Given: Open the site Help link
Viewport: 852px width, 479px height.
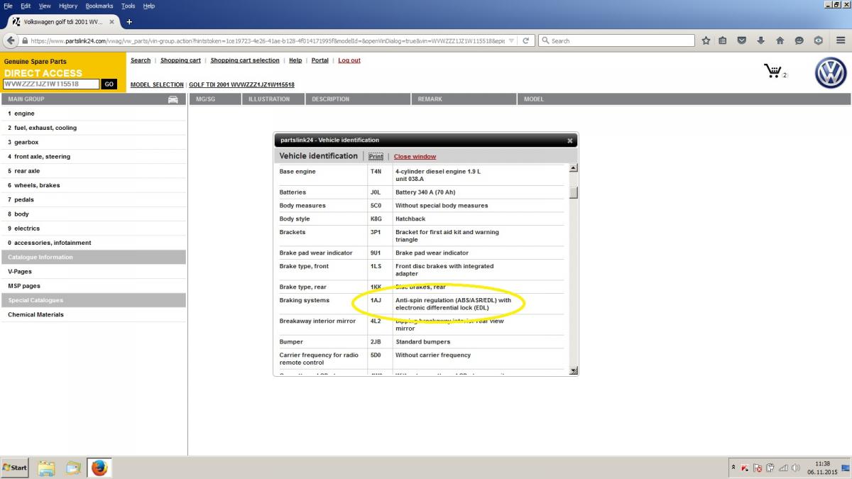Looking at the screenshot, I should (295, 60).
